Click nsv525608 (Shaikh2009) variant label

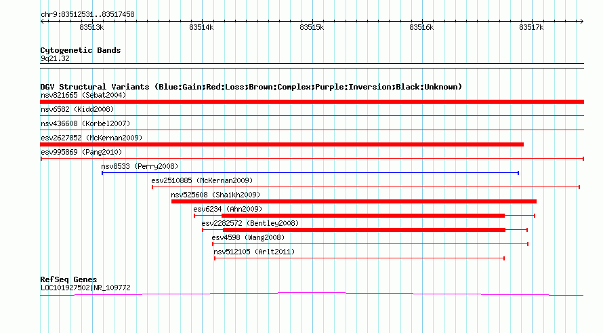pyautogui.click(x=215, y=195)
